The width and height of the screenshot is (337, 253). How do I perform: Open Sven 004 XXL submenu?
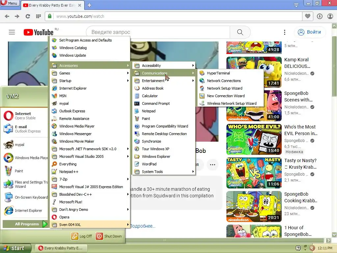[x=90, y=225]
